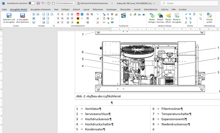This screenshot has height=133, width=220.
Task: Reject change with X icon in Review
Action: pyautogui.click(x=190, y=14)
